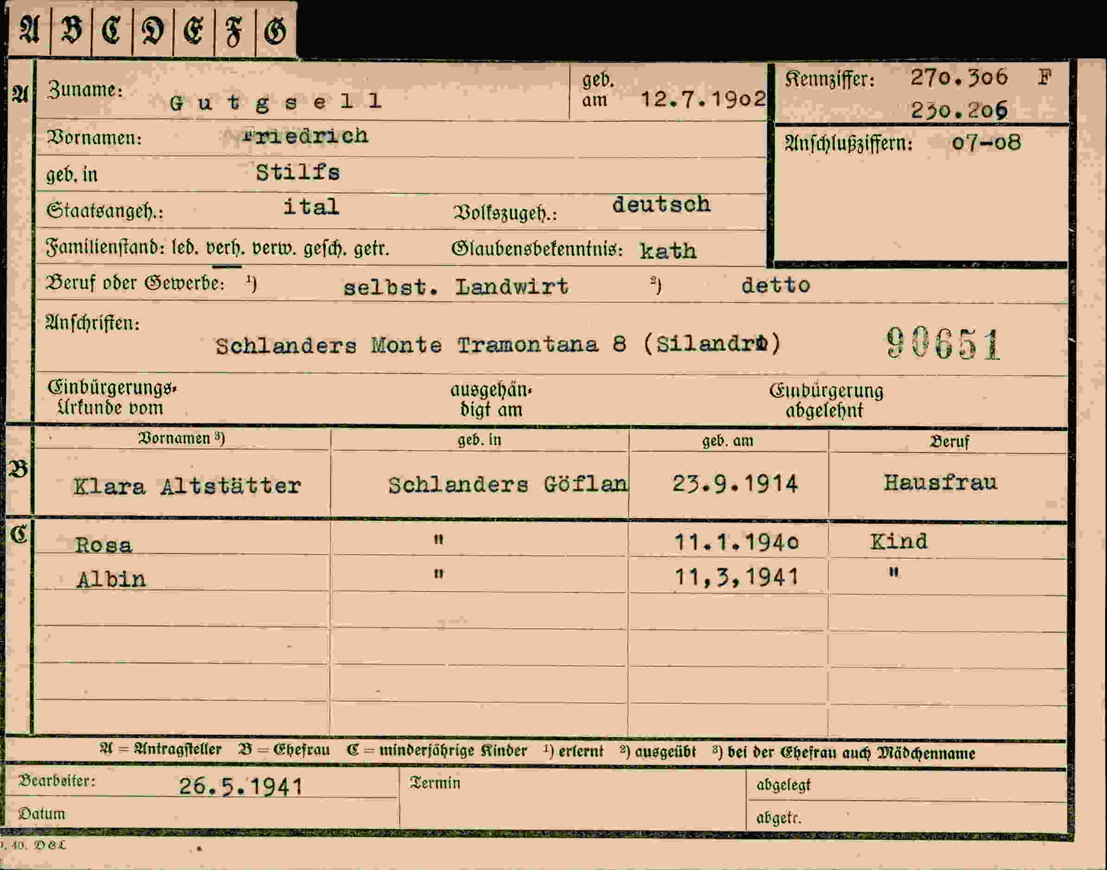Click the 'Termin' label

[x=435, y=783]
